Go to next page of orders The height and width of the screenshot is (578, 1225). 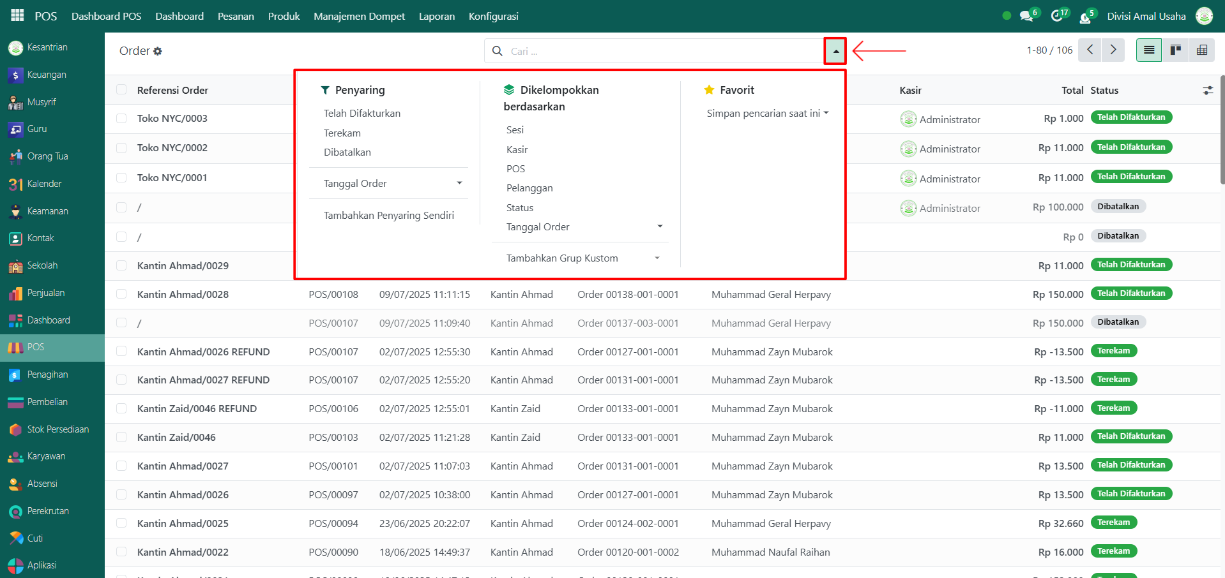pos(1113,50)
